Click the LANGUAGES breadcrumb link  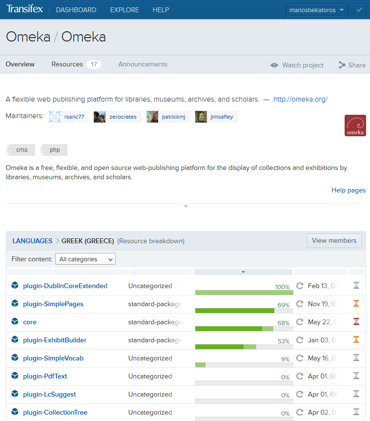pos(33,241)
